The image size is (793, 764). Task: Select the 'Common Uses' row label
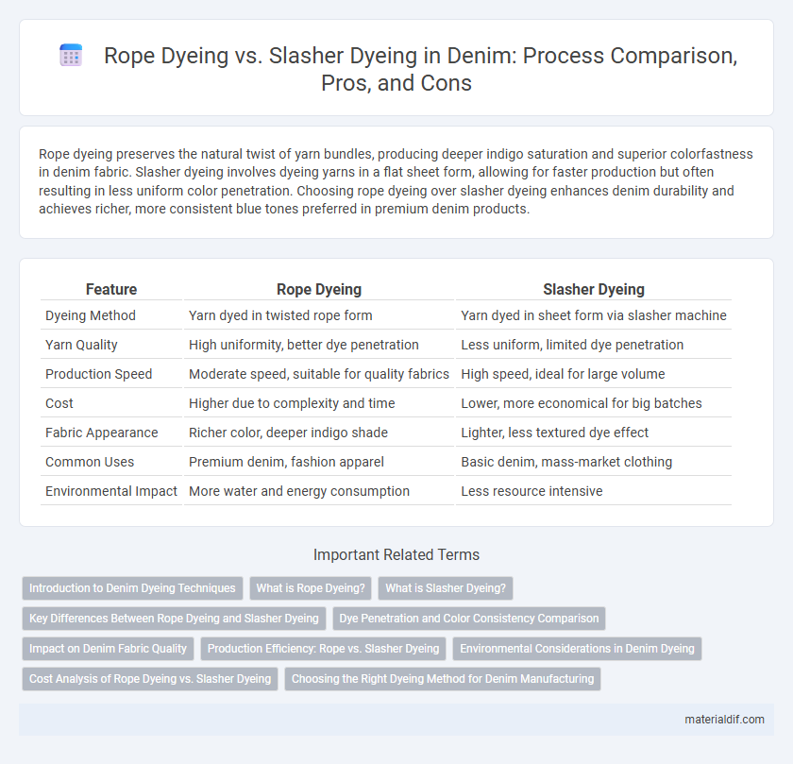(90, 463)
